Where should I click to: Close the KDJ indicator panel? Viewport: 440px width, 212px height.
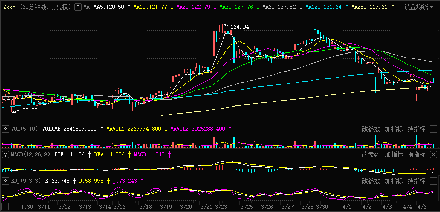pyautogui.click(x=433, y=180)
